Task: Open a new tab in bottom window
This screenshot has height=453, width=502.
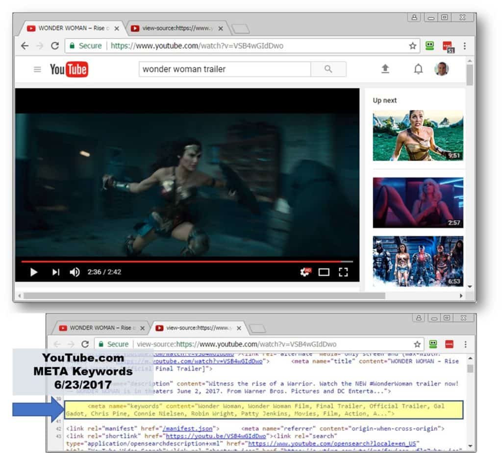Action: coord(257,329)
